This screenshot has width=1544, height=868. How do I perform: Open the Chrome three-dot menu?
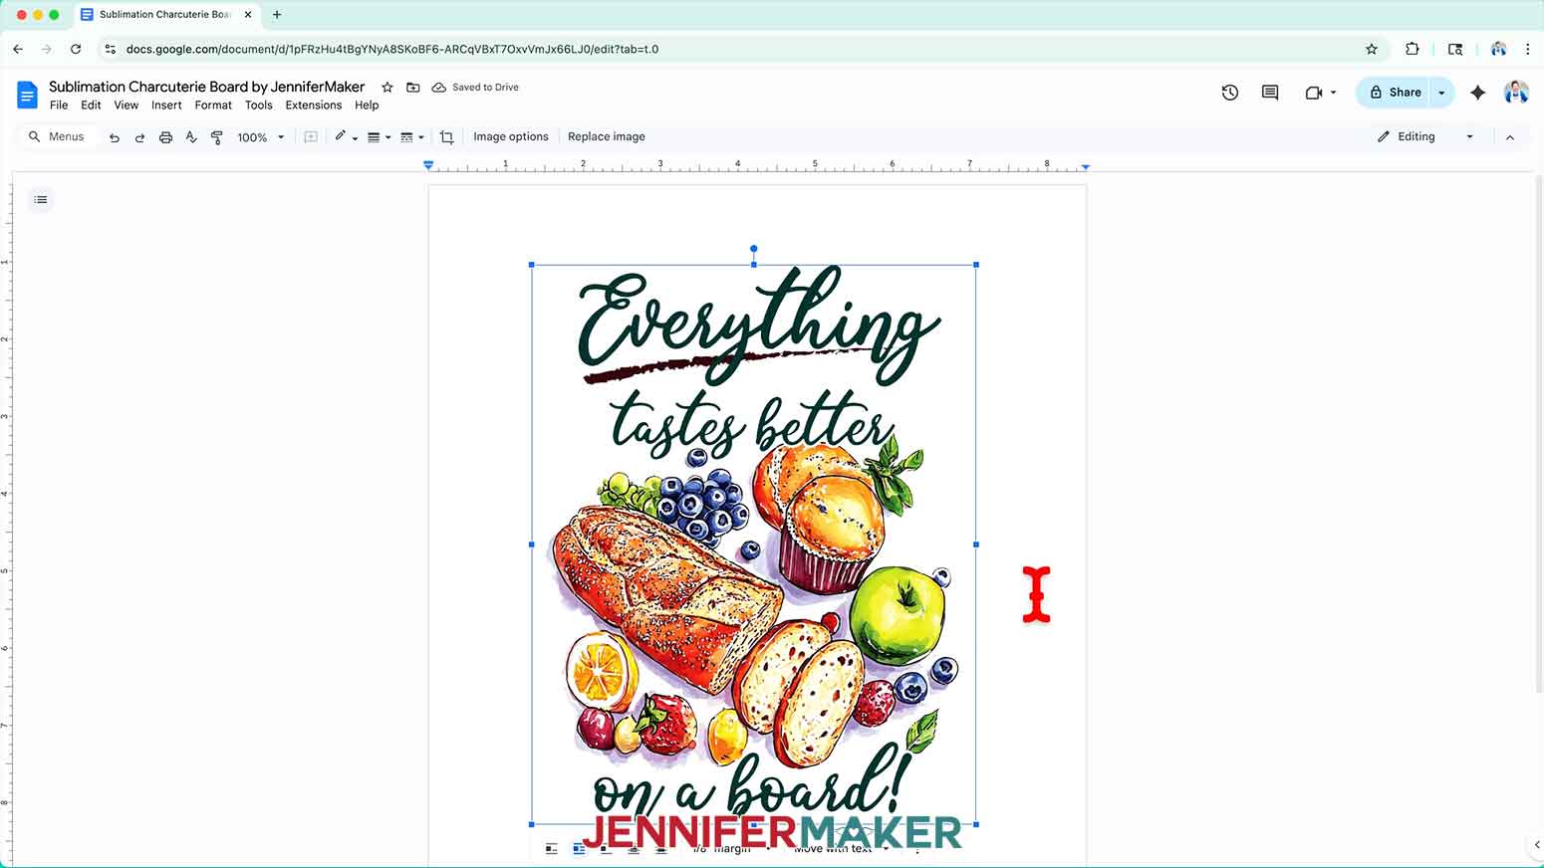click(x=1527, y=49)
